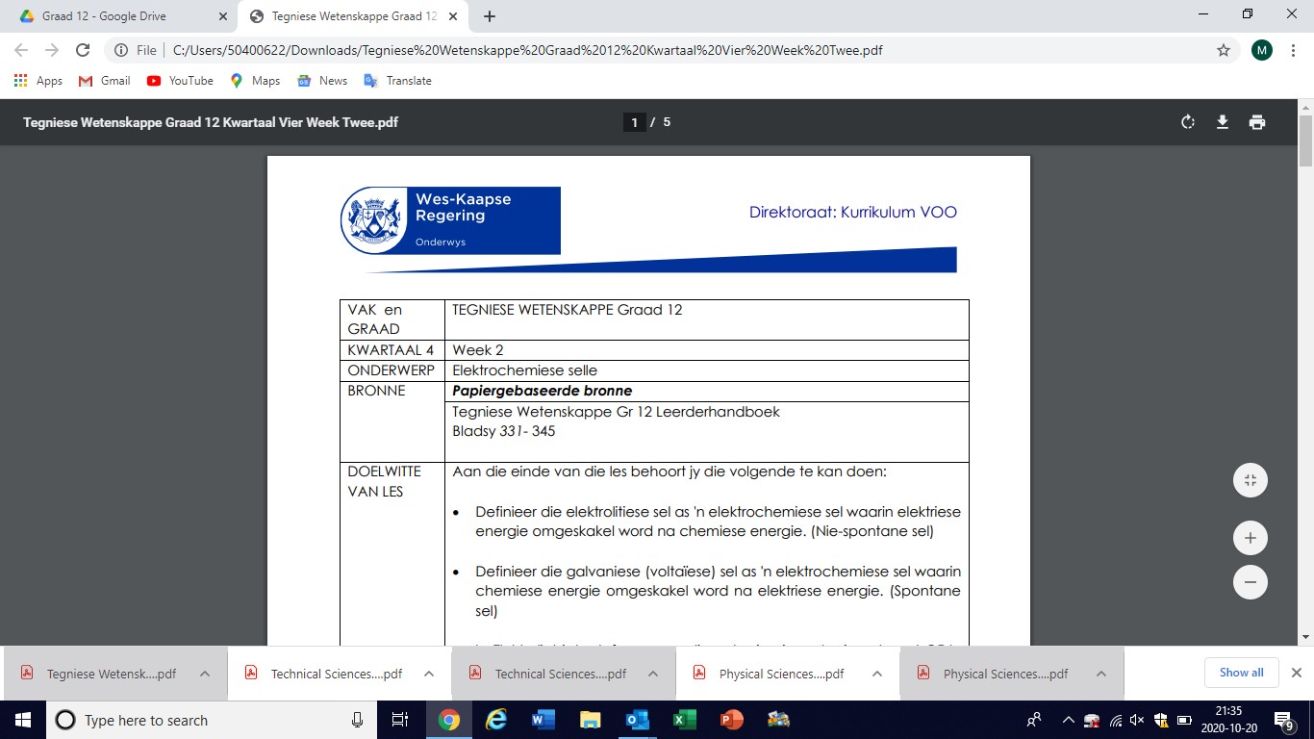Open Apps shortcut in bookmarks bar
Image resolution: width=1314 pixels, height=739 pixels.
(x=38, y=81)
